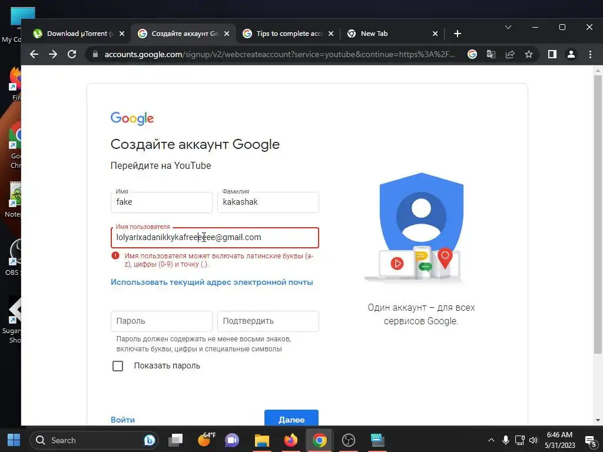
Task: Open the weather widget showing 64°F
Action: click(206, 439)
